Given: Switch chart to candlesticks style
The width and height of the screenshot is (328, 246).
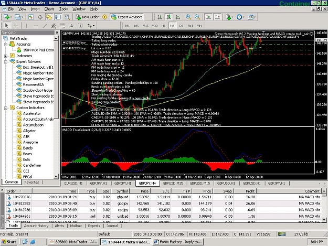Looking at the screenshot, I should pyautogui.click(x=168, y=17).
